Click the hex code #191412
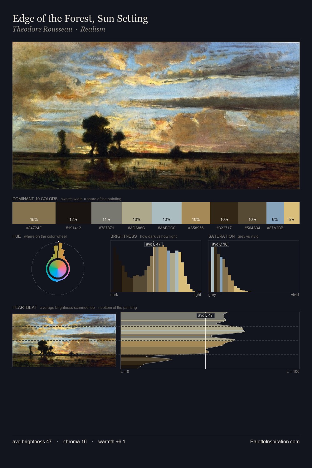Image resolution: width=312 pixels, height=468 pixels. pos(73,228)
